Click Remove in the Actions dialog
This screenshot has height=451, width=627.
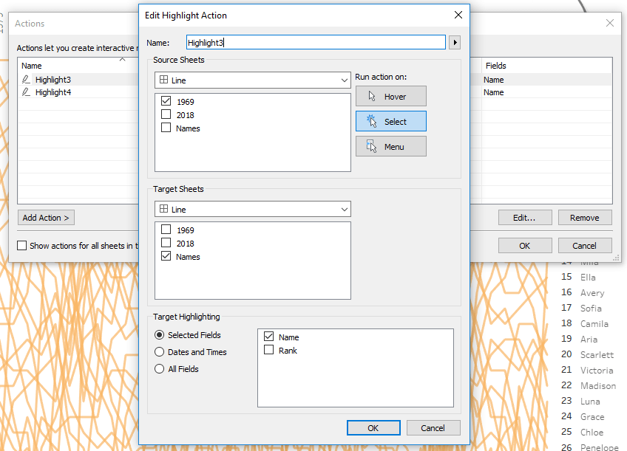pyautogui.click(x=584, y=218)
